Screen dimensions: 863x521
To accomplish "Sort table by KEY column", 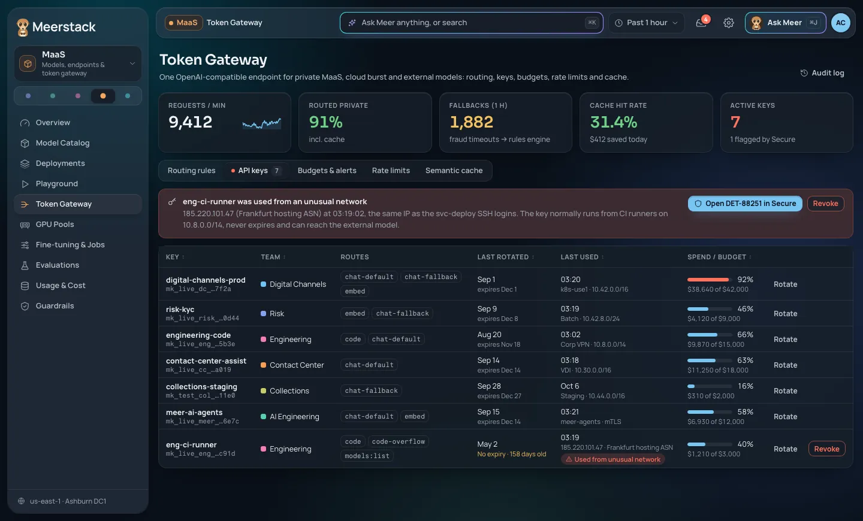I will pyautogui.click(x=175, y=257).
